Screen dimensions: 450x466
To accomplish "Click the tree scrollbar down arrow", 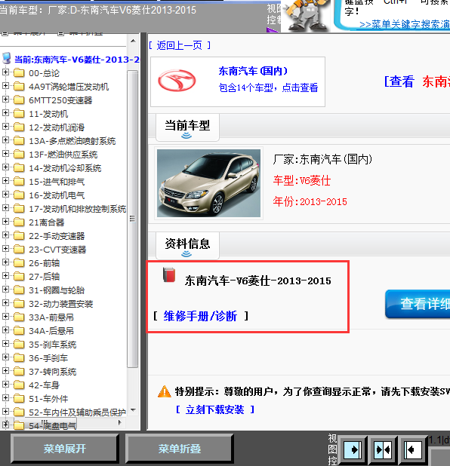I will tap(133, 410).
